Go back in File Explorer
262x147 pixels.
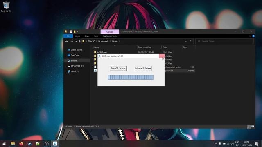tap(67, 41)
